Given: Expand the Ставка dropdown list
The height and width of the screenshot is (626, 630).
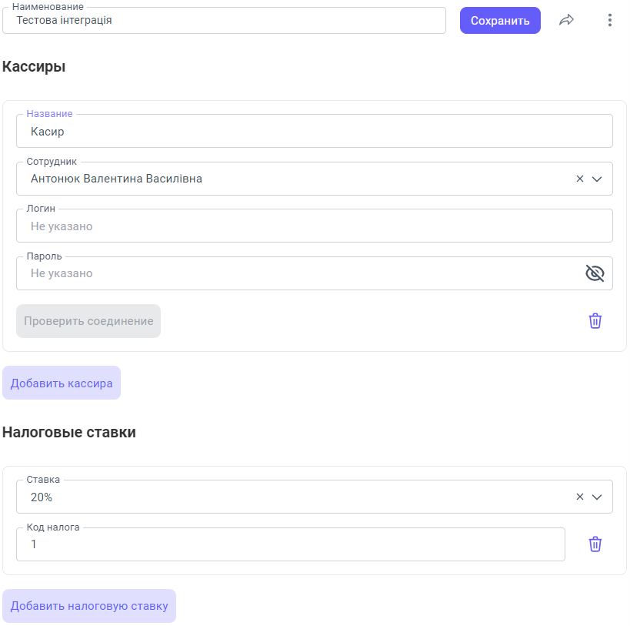Looking at the screenshot, I should click(597, 497).
